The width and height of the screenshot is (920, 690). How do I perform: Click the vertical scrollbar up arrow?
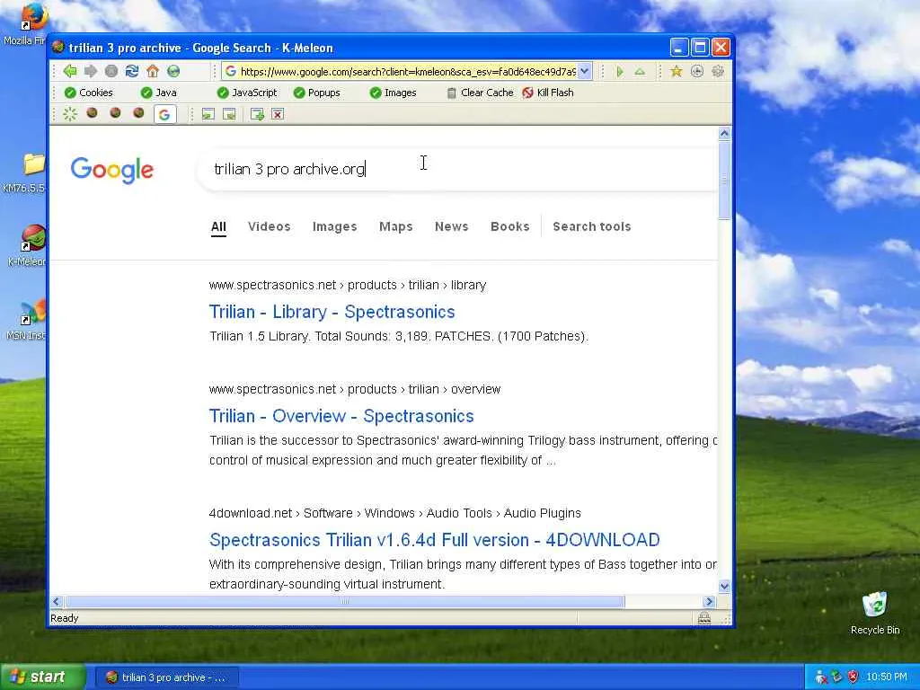[724, 134]
